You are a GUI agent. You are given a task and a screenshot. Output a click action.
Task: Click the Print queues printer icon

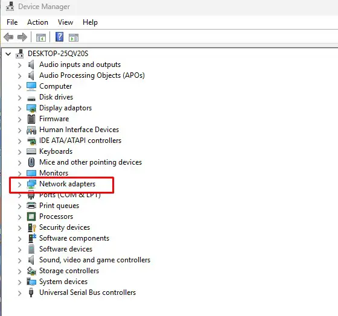pos(31,206)
